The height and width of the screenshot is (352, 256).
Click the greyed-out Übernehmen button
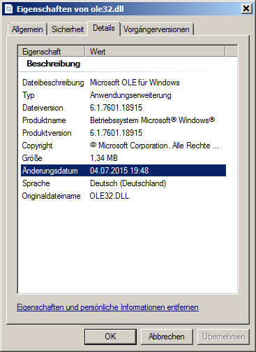coord(223,337)
